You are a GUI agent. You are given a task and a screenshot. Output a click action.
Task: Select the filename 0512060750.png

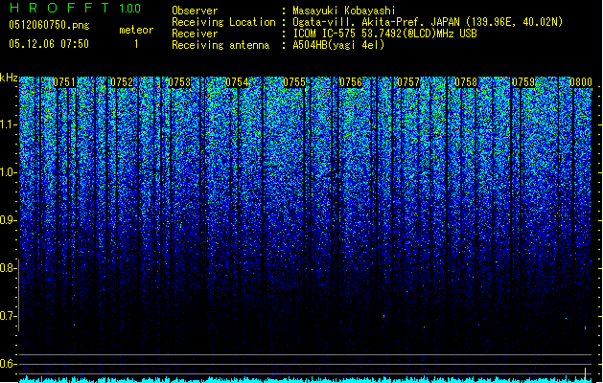tap(49, 26)
